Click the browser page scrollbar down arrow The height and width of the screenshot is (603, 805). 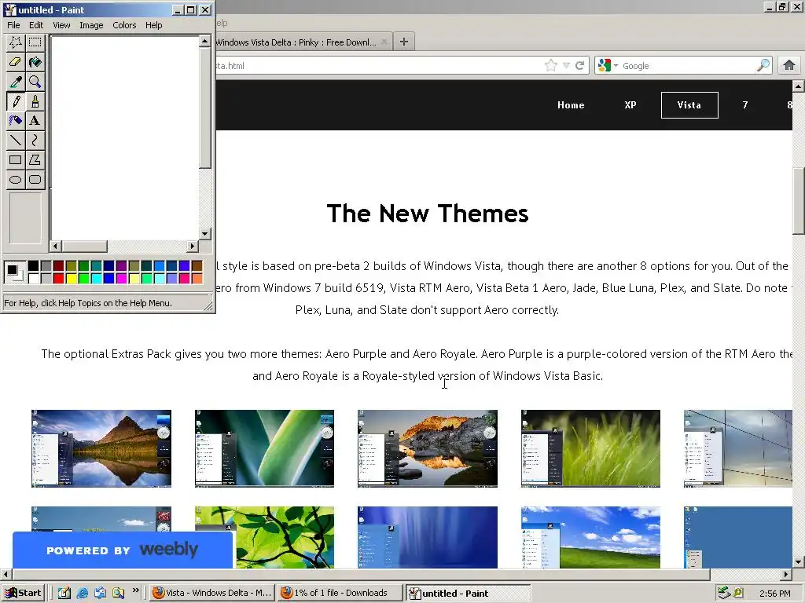799,562
